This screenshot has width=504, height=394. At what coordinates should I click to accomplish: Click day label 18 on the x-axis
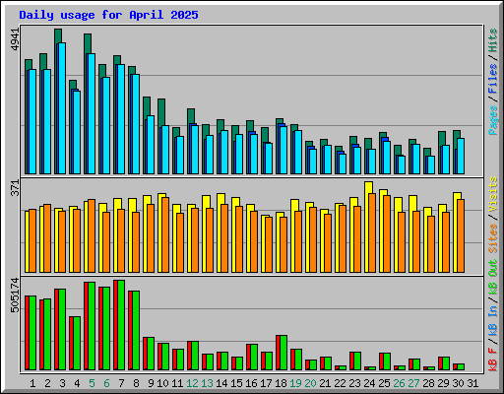click(x=281, y=383)
